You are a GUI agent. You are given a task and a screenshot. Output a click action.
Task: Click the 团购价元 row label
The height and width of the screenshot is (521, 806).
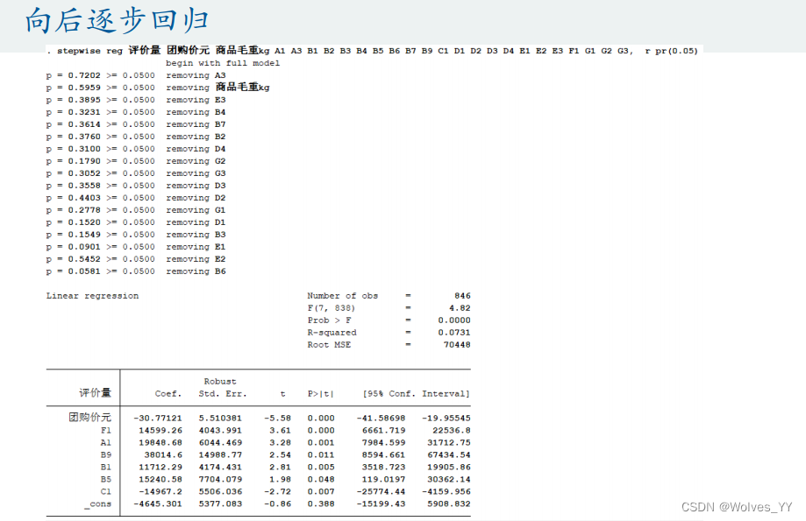click(90, 418)
